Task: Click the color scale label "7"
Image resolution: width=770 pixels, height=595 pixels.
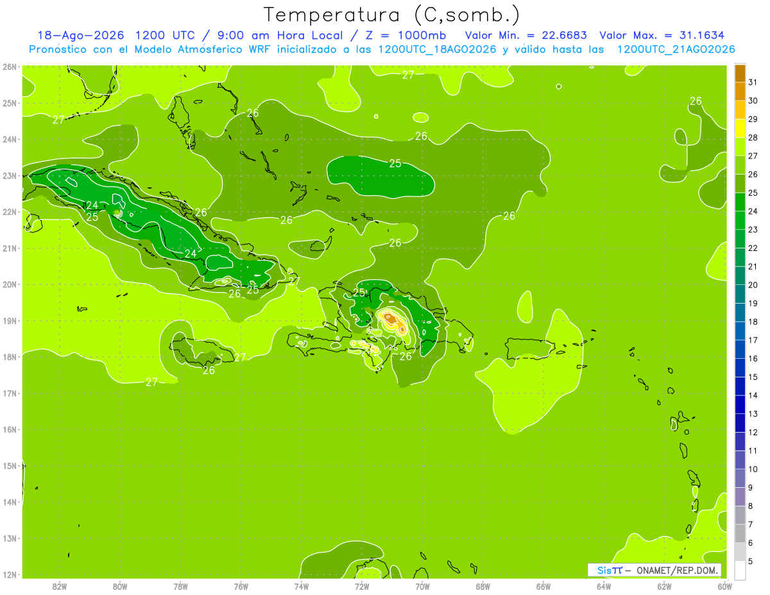Action: 750,524
